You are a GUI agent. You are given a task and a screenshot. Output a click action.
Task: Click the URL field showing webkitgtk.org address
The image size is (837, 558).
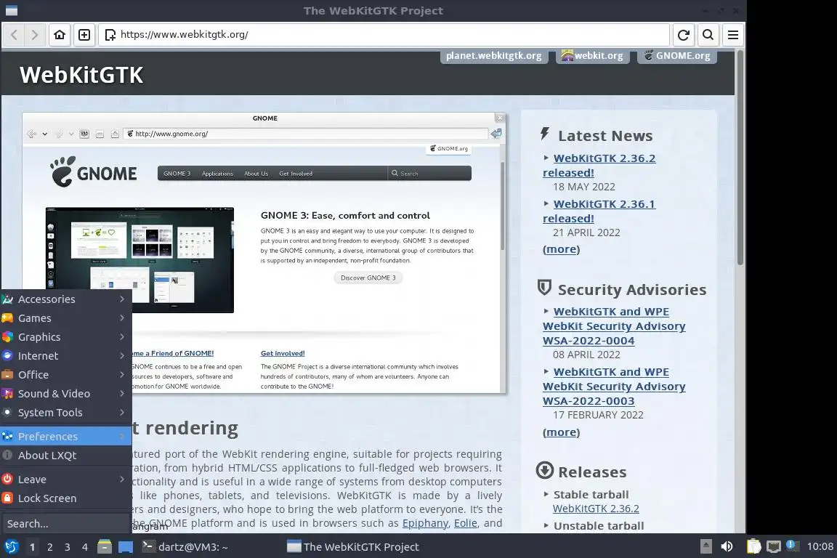pos(384,35)
